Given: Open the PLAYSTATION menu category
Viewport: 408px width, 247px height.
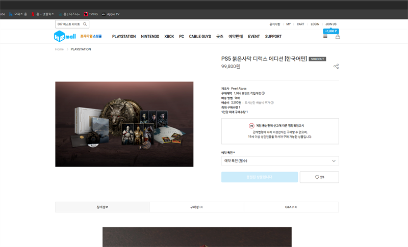Looking at the screenshot, I should tap(124, 37).
